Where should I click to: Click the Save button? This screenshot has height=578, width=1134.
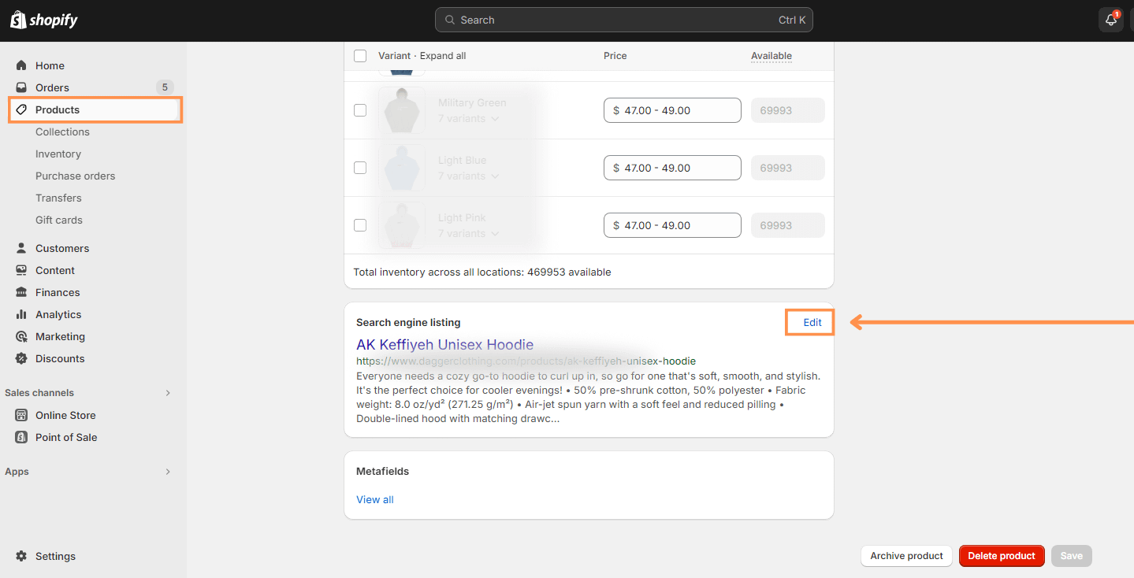[x=1071, y=556]
